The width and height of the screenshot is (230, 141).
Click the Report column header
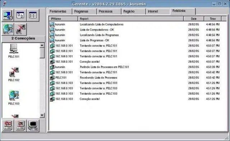click(x=130, y=19)
